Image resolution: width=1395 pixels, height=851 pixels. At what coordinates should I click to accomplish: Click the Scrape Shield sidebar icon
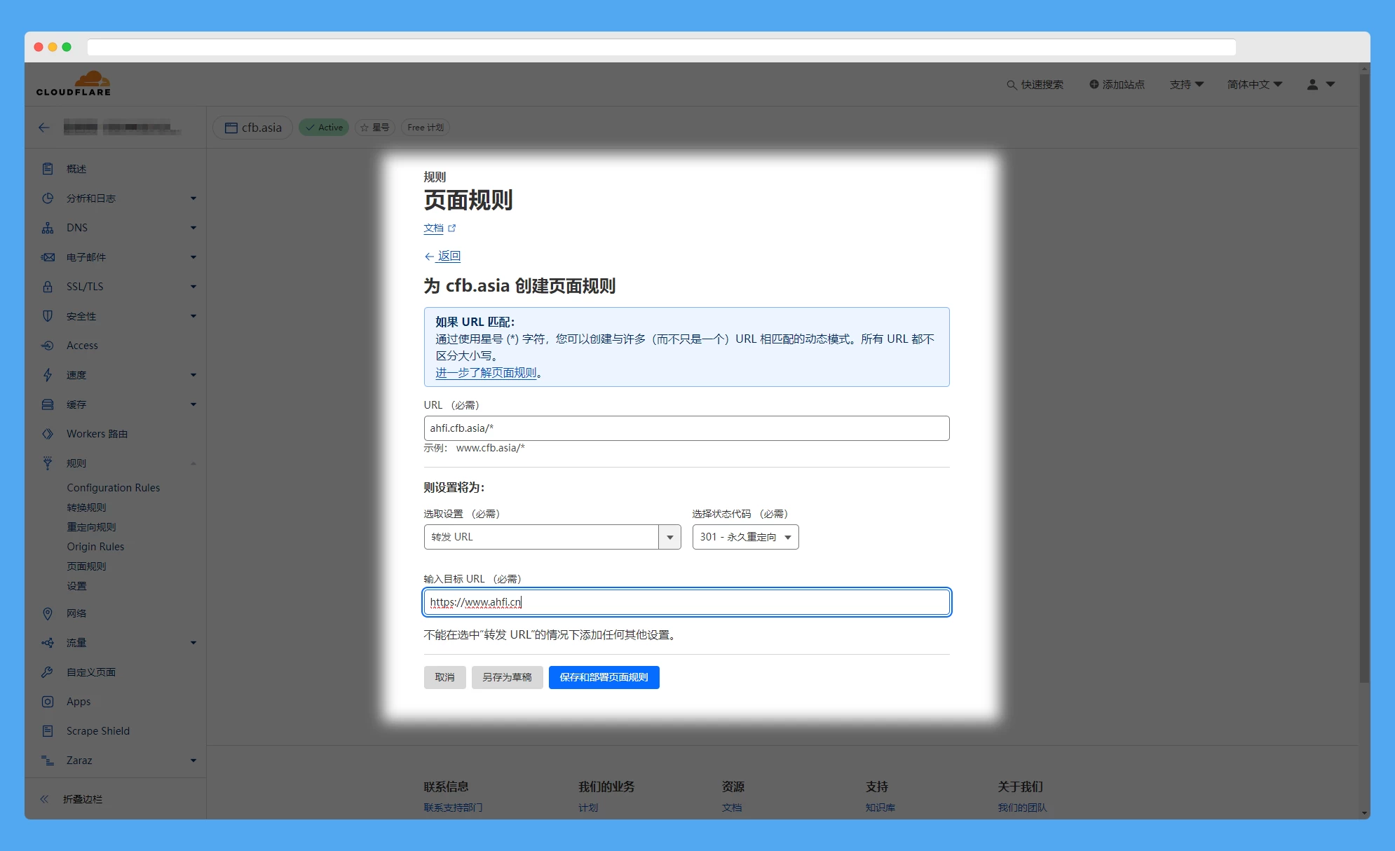48,731
